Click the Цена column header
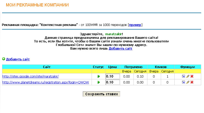Viewport: 204px width, 113px height. tap(112, 67)
